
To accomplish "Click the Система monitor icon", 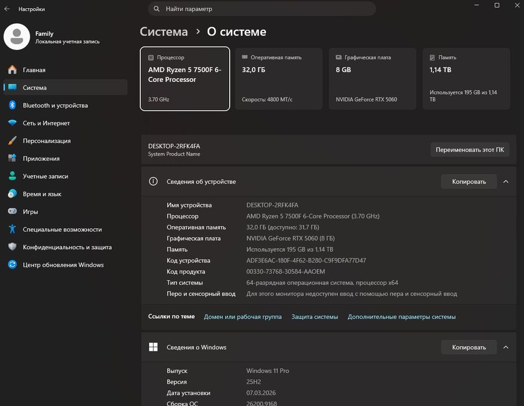I will coord(12,87).
